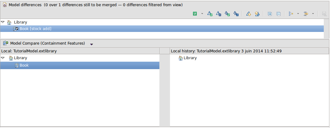
Task: Open the Model Compare viewer selection dropdown
Action: click(92, 44)
